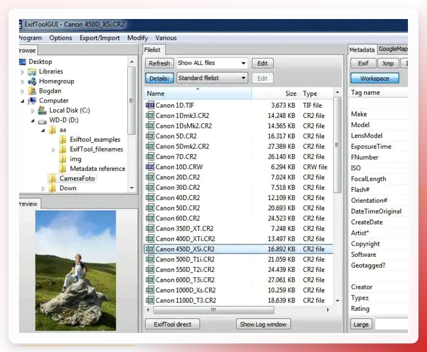Expand the Bogdan tree node
The height and width of the screenshot is (352, 427).
tap(23, 91)
